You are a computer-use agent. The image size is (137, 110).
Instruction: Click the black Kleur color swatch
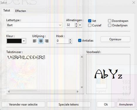14,41
